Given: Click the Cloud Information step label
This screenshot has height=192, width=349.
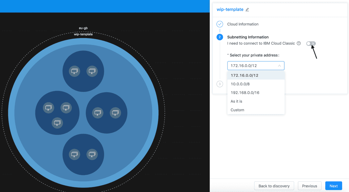Looking at the screenshot, I should pyautogui.click(x=243, y=24).
